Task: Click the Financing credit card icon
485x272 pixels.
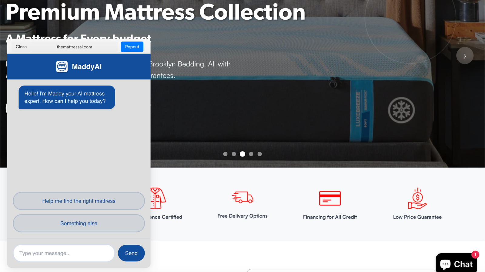Action: tap(330, 198)
